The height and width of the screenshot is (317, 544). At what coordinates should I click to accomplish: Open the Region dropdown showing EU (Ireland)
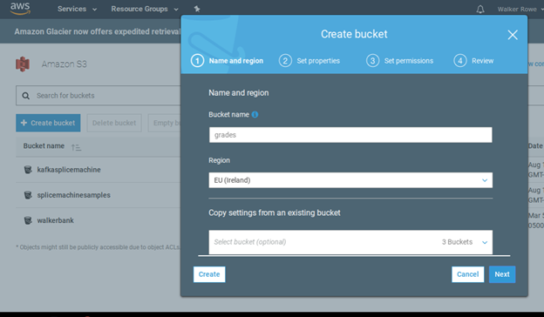(x=350, y=180)
